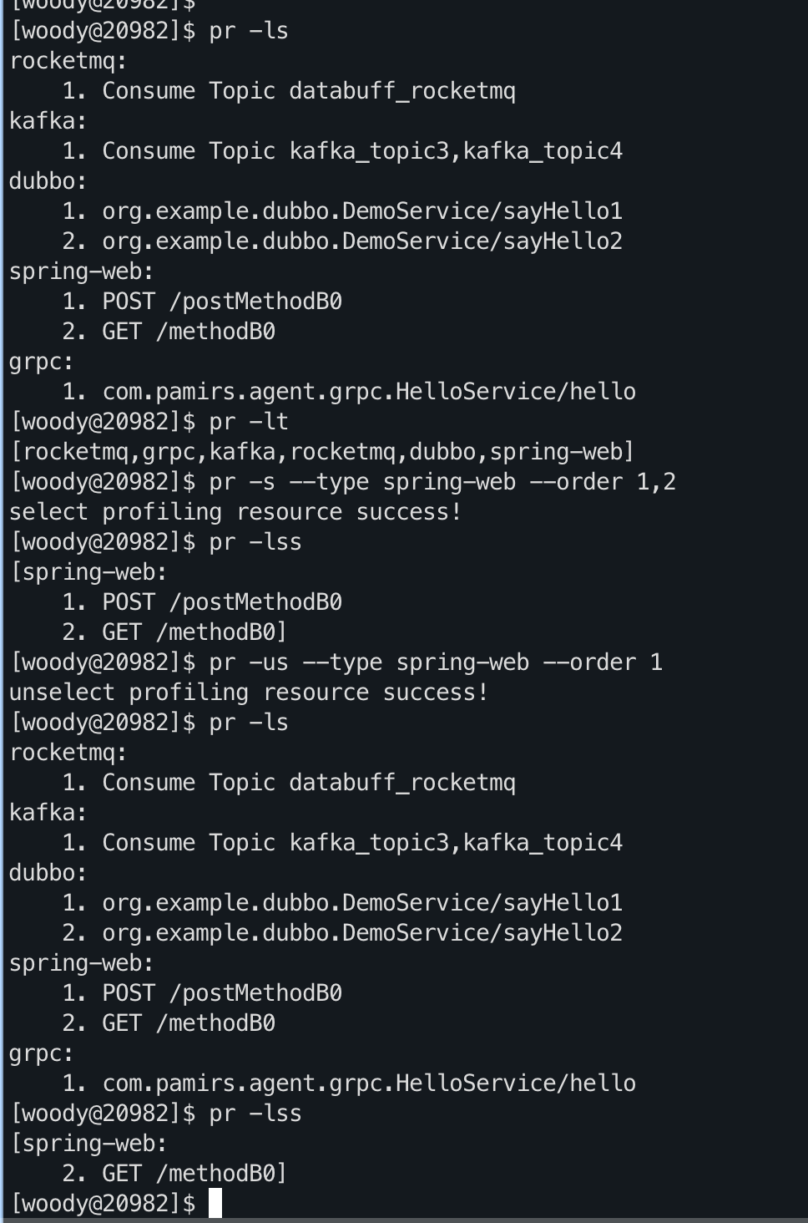Viewport: 808px width, 1223px height.
Task: Click the first "pr -ls" command
Action: tap(249, 31)
